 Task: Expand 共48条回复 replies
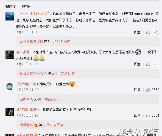coord(55,125)
